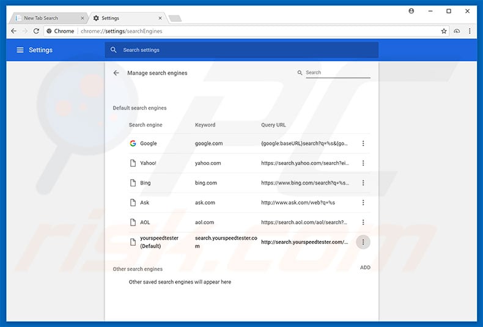The height and width of the screenshot is (327, 483).
Task: Click the Bing query URL
Action: 305,183
